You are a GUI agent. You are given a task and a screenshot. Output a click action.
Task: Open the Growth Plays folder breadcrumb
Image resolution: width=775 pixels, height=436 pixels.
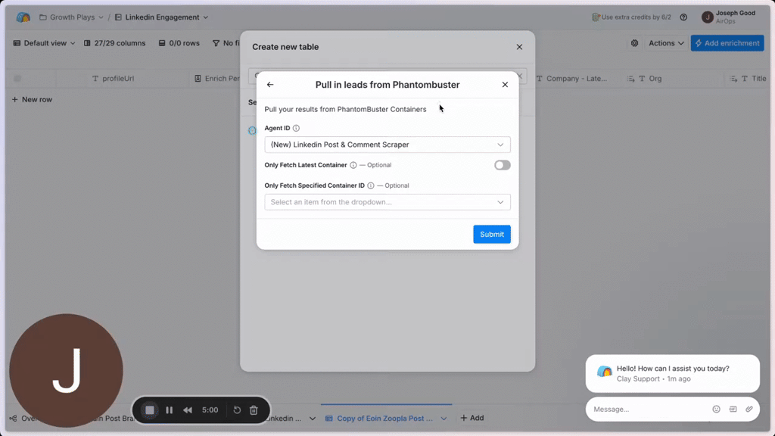pyautogui.click(x=71, y=17)
